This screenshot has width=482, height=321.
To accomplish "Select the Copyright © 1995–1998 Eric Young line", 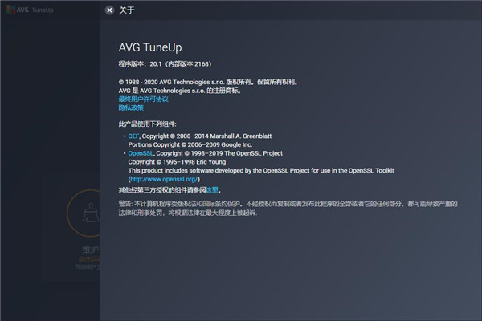I will (x=177, y=162).
